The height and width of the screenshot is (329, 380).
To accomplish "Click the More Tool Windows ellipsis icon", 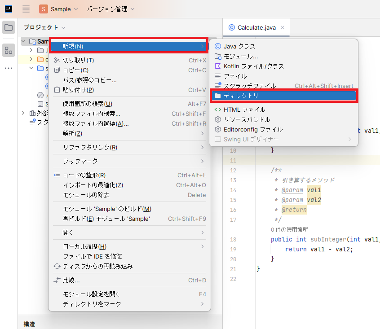I will coord(8,68).
